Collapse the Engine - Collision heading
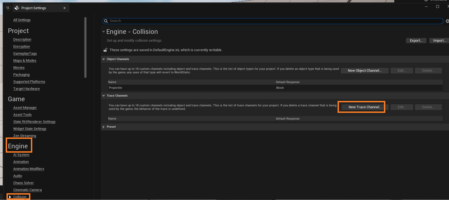Image resolution: width=449 pixels, height=200 pixels. (104, 32)
